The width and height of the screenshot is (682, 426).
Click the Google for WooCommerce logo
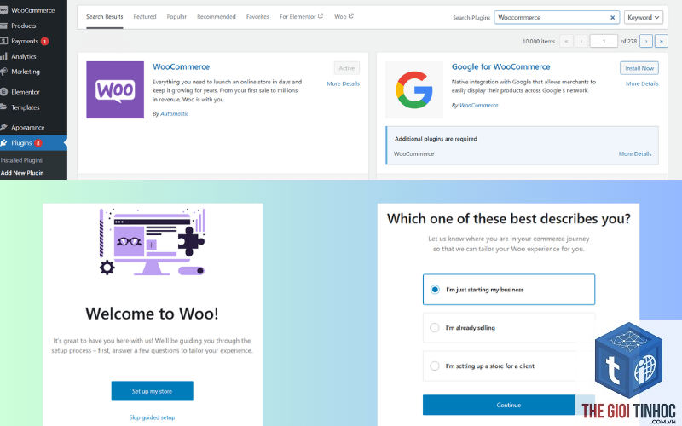point(414,89)
